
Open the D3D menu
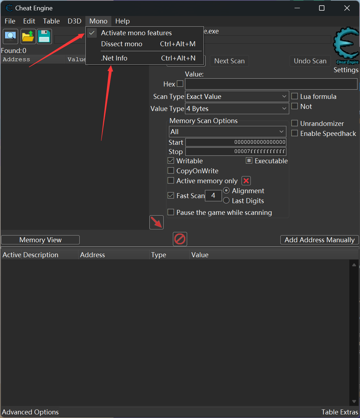pyautogui.click(x=74, y=21)
